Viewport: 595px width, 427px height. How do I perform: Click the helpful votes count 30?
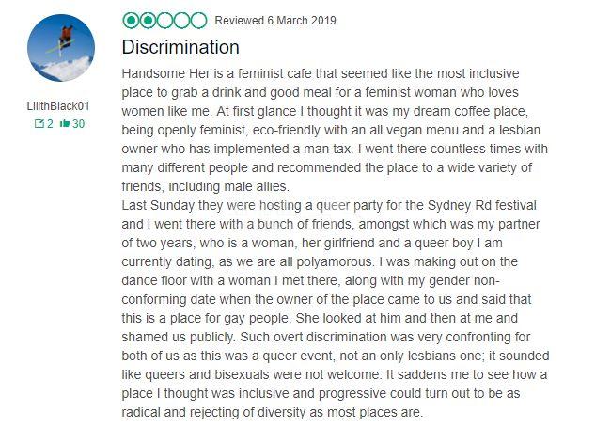[x=78, y=124]
